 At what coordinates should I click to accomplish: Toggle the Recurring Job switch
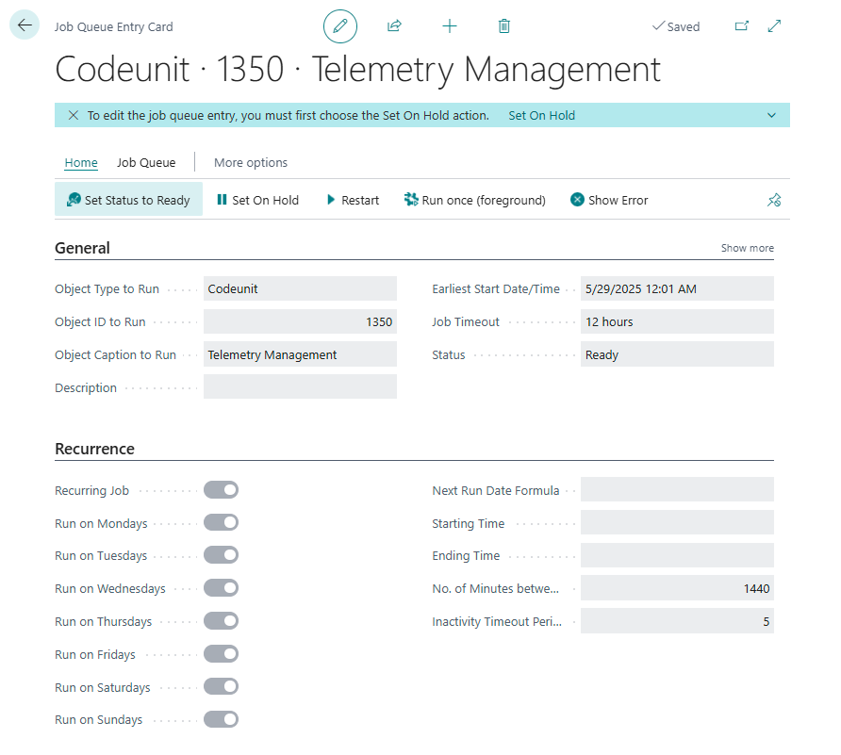pyautogui.click(x=221, y=489)
